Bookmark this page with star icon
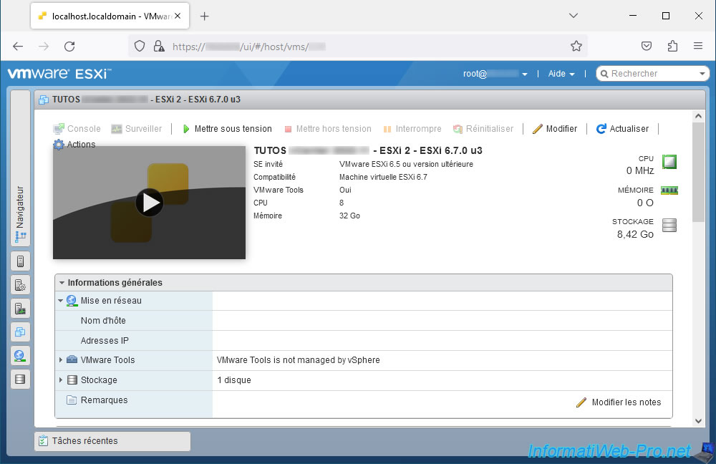Screen dimensions: 716x464 576,46
